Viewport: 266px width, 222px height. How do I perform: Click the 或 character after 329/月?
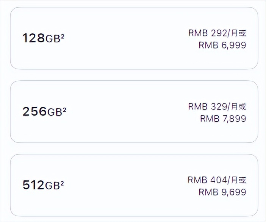click(x=243, y=106)
